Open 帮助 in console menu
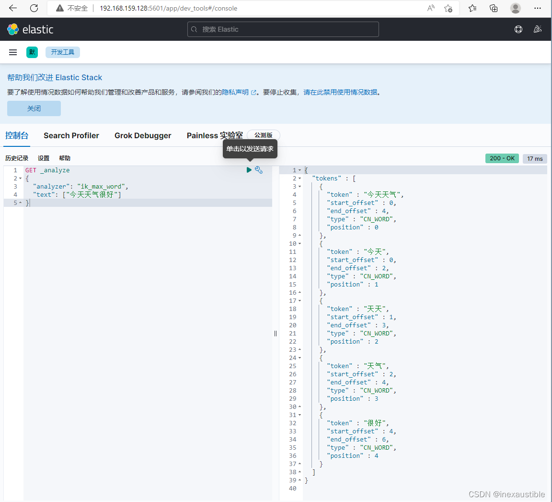552x502 pixels. click(65, 158)
